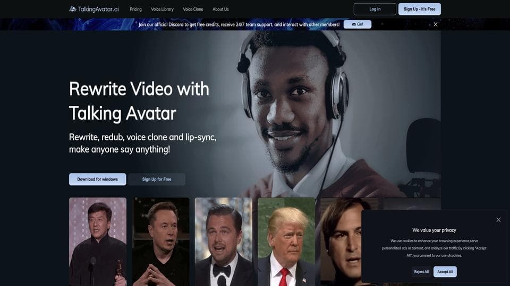Open the Pricing page
Screen dimensions: 510x286
(x=135, y=9)
